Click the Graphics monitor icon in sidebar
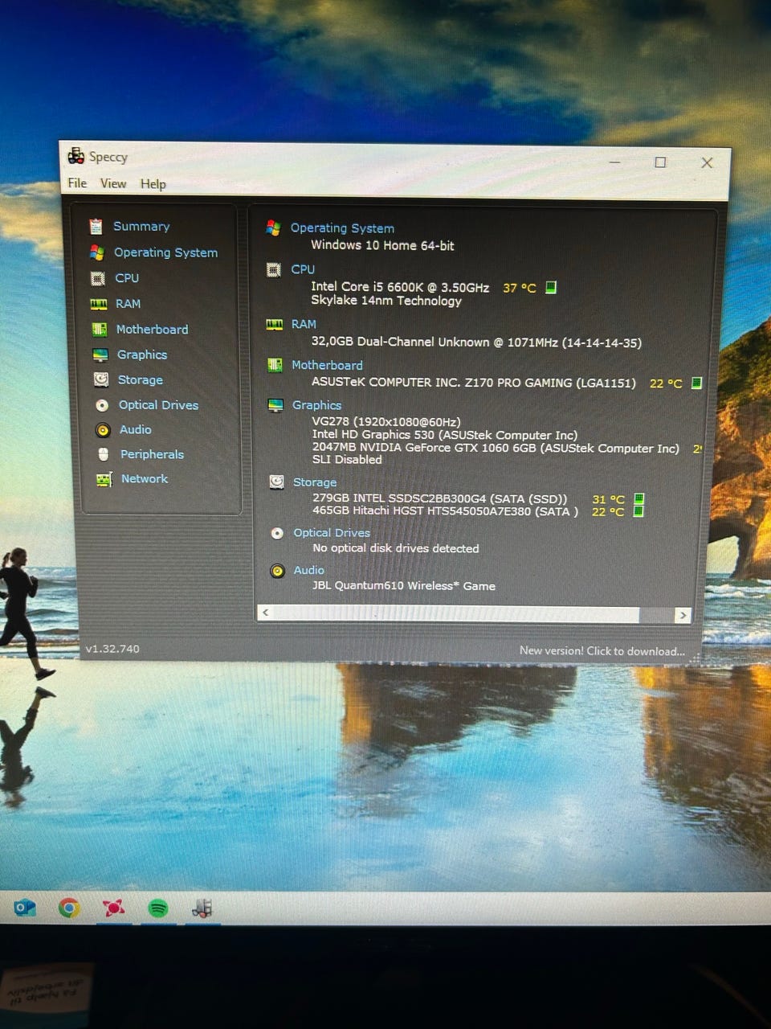 tap(100, 355)
